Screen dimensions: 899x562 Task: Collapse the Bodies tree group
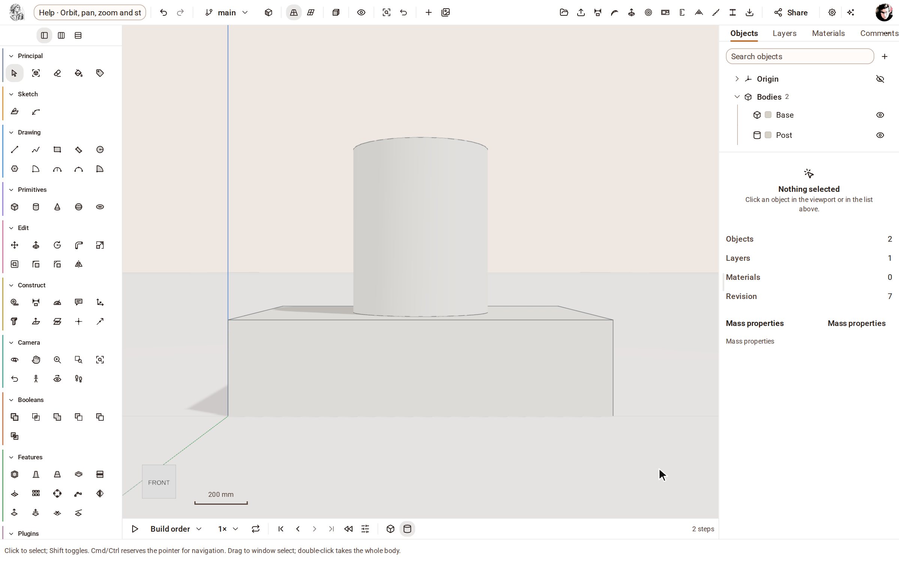coord(737,97)
